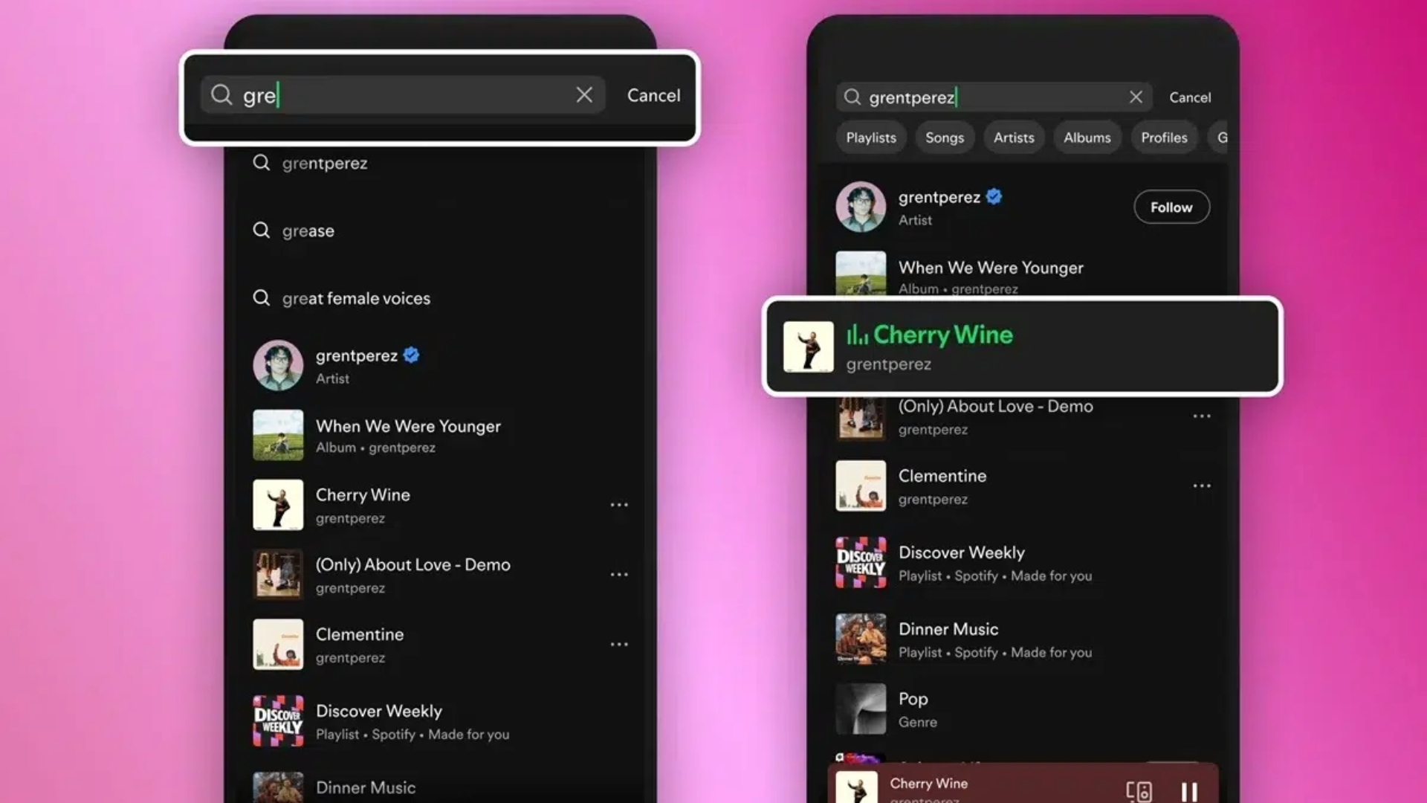Viewport: 1427px width, 803px height.
Task: Filter results by Artists
Action: [1014, 138]
